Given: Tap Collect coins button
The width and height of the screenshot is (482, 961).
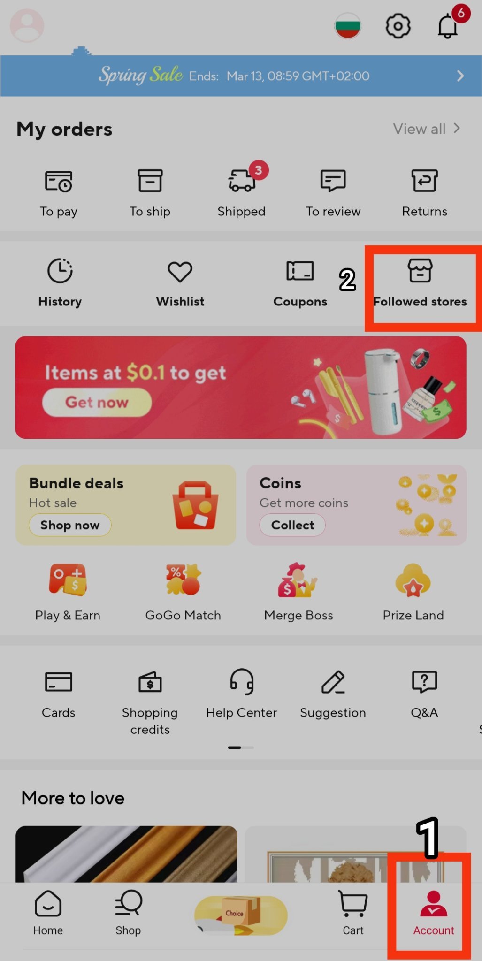Looking at the screenshot, I should [292, 525].
